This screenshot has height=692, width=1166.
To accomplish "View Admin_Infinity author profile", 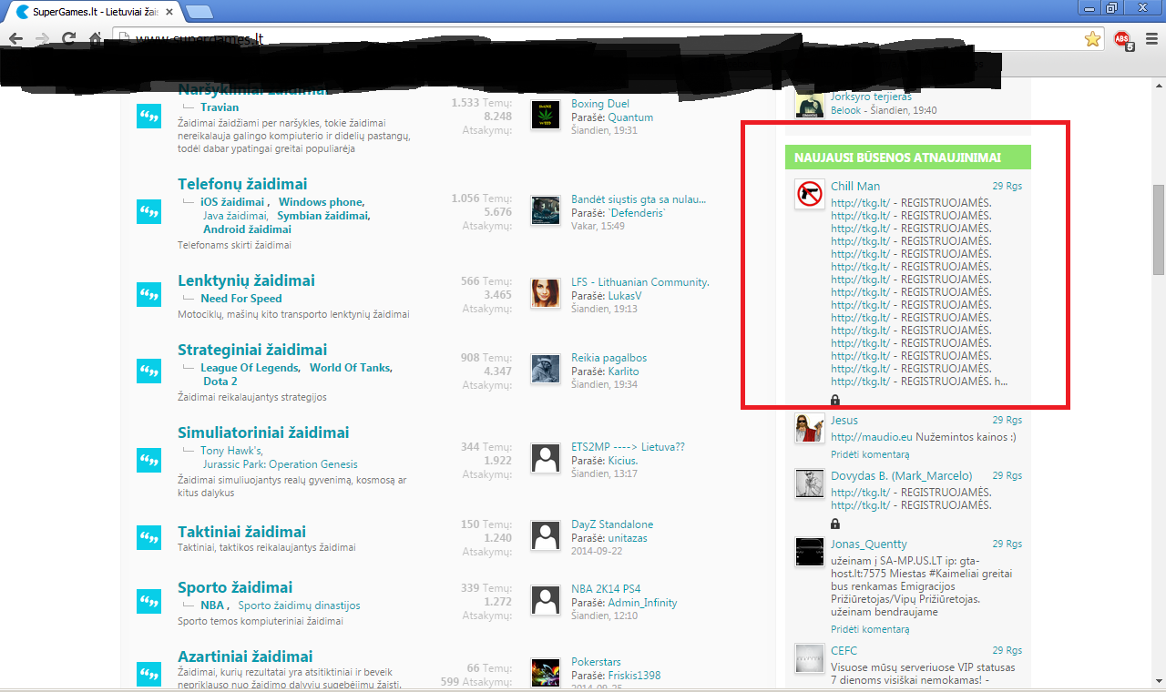I will tap(642, 603).
